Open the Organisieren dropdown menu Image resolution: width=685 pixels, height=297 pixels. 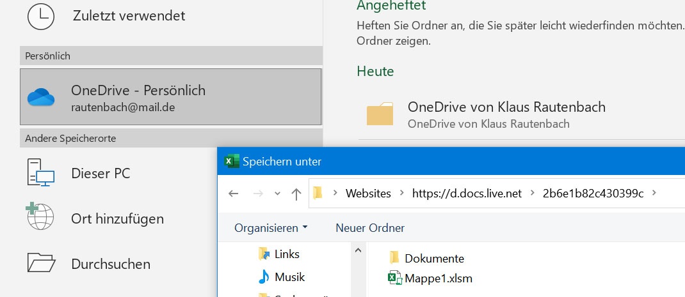click(x=271, y=227)
